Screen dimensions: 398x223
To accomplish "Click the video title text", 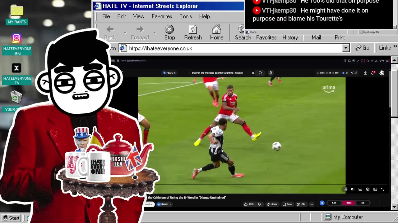I will (x=187, y=197).
